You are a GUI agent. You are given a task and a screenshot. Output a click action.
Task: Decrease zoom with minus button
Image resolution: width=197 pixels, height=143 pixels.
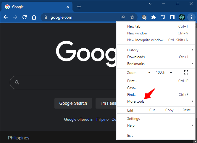tap(149, 72)
